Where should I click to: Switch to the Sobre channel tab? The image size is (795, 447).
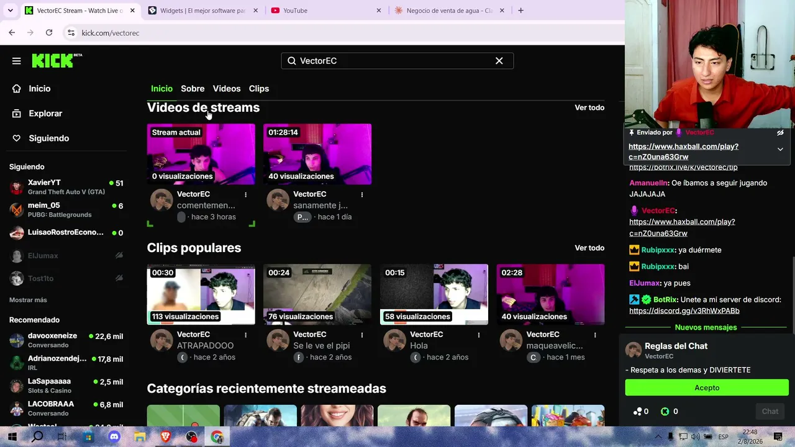point(193,89)
